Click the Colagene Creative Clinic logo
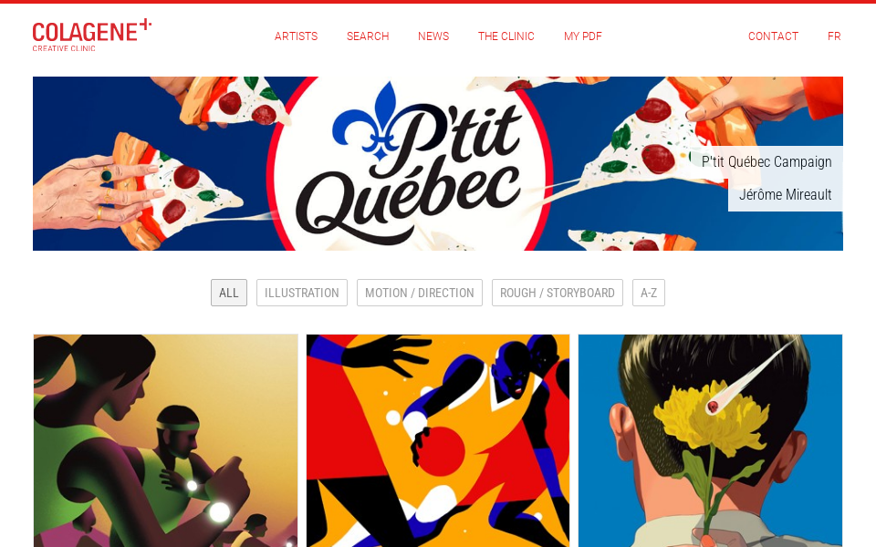 coord(91,36)
